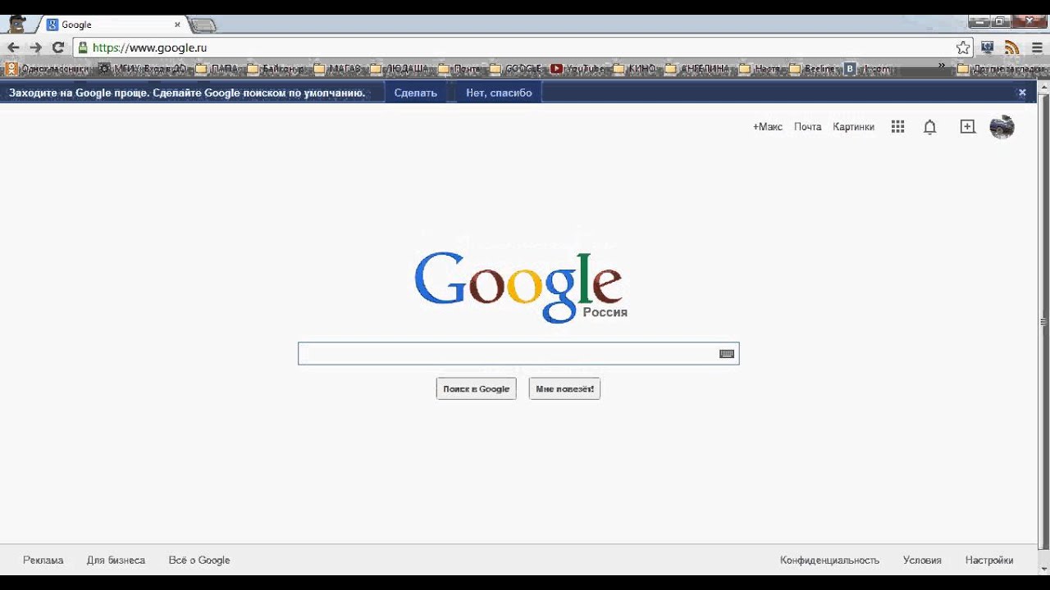1050x590 pixels.
Task: Show the on-screen keyboard in search box
Action: [727, 354]
